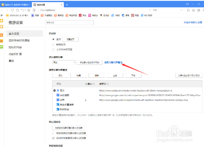Screen dimensions: 204x147
Task: Select the 新标签页 startup radio button
Action: pos(53,44)
